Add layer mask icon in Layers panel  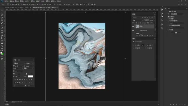[142, 36]
